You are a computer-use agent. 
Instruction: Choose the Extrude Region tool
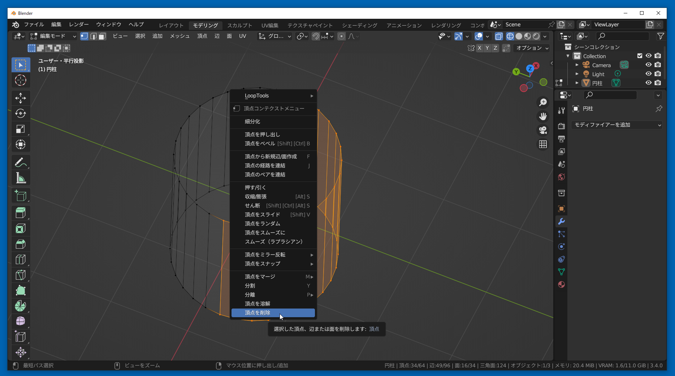pos(21,213)
